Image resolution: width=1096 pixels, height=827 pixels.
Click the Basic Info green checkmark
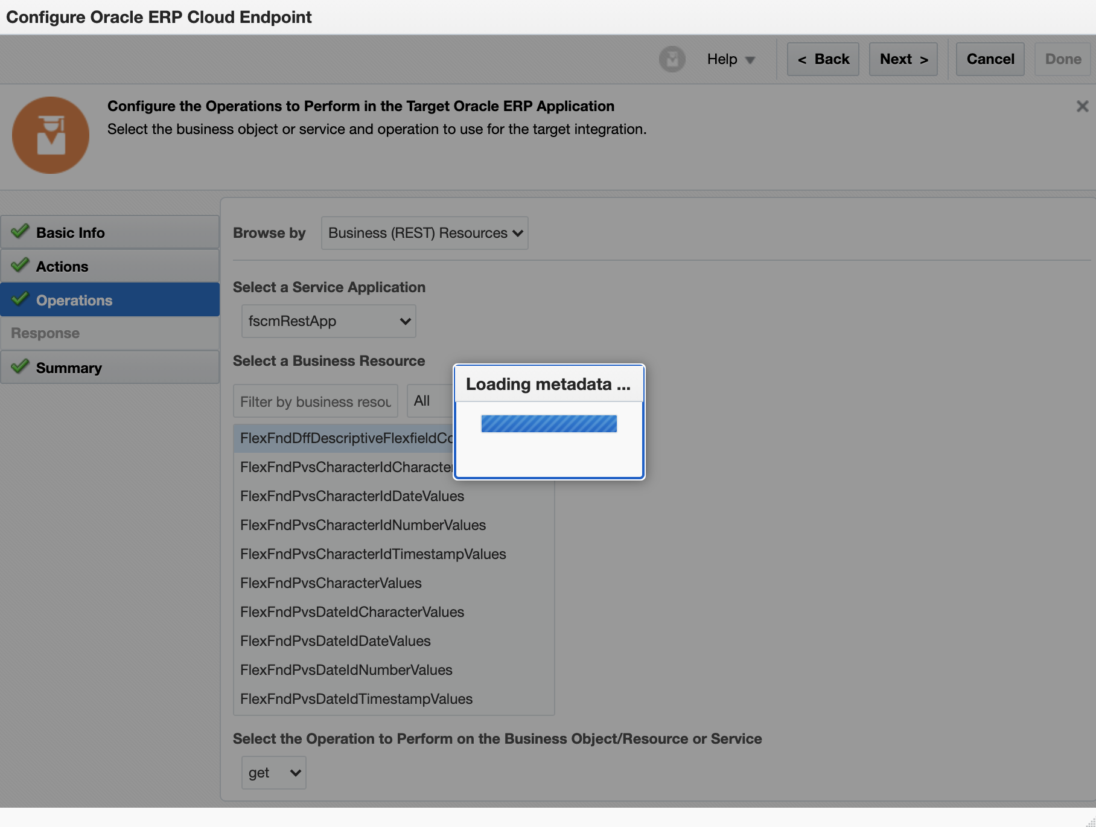pyautogui.click(x=20, y=231)
